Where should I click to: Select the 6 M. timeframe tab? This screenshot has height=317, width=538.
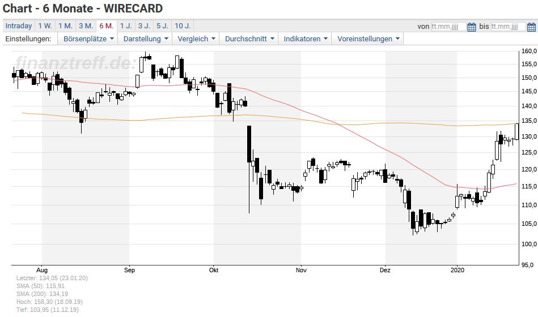[107, 26]
